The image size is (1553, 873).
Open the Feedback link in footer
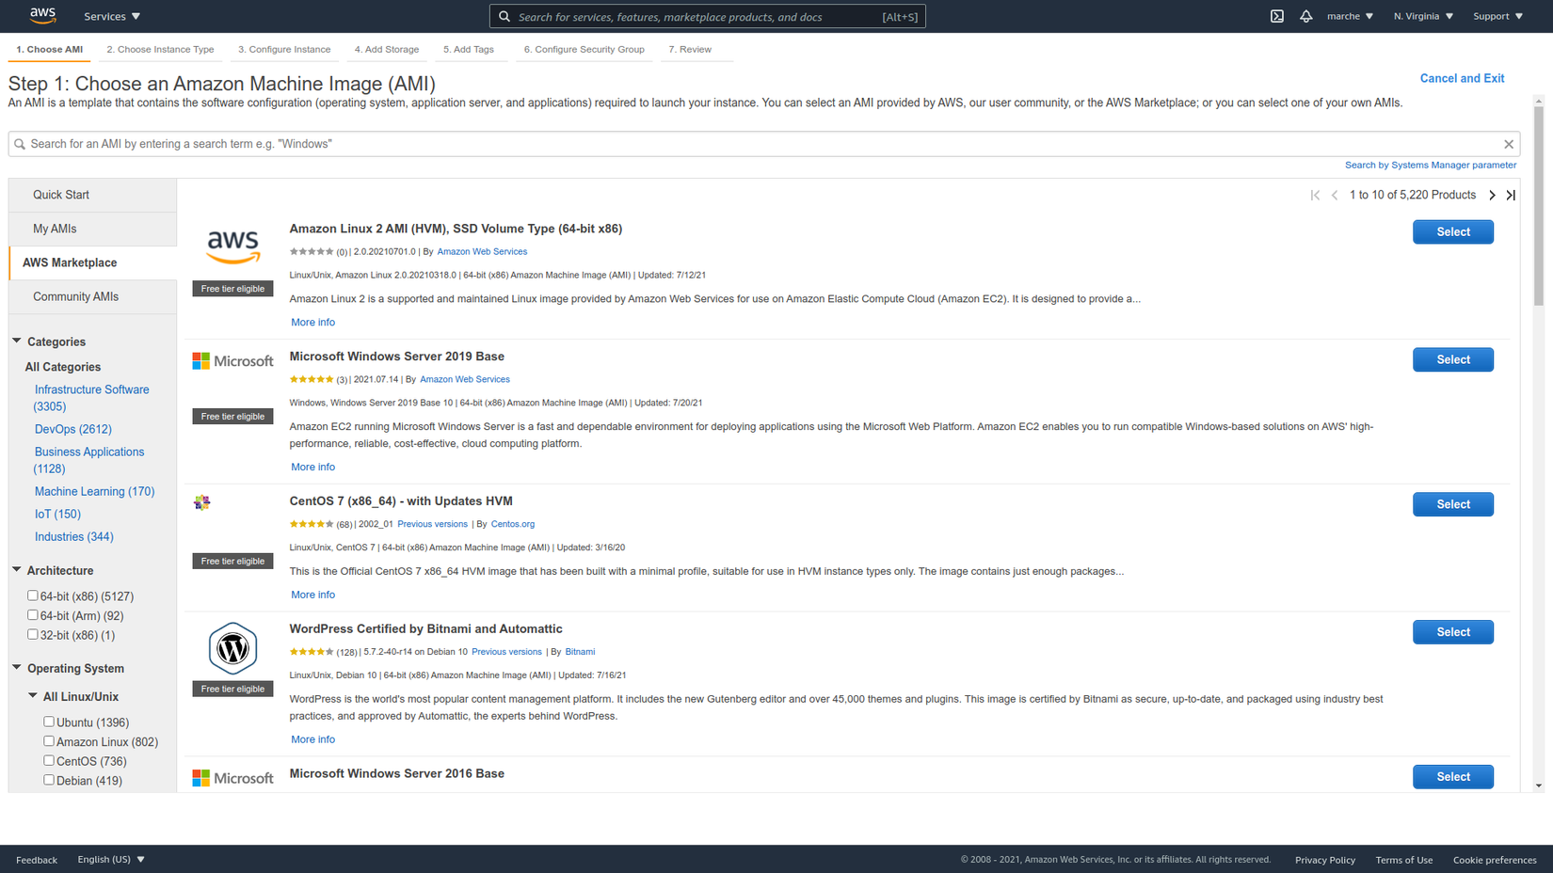coord(37,860)
